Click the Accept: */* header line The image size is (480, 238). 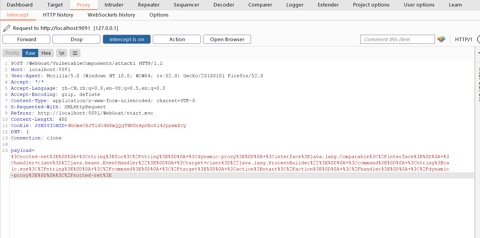point(27,82)
